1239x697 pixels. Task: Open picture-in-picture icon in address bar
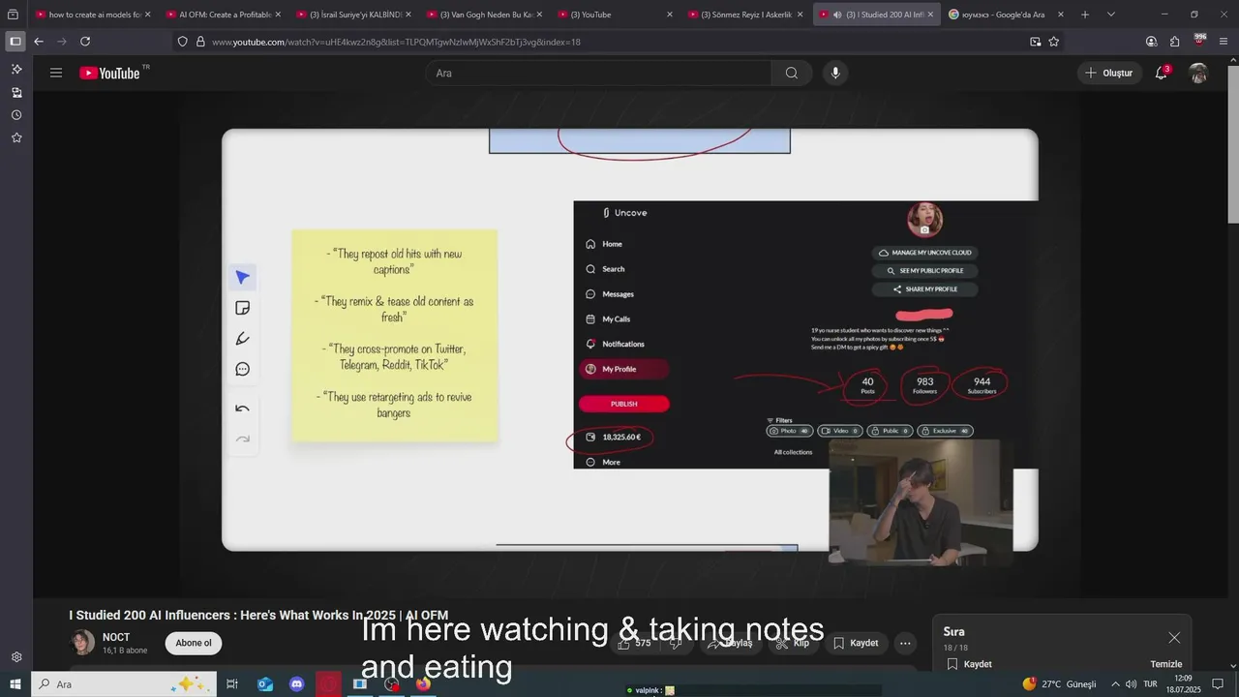click(1036, 42)
